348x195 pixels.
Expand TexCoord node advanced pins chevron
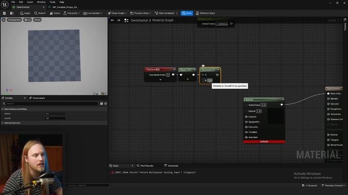pos(160,80)
